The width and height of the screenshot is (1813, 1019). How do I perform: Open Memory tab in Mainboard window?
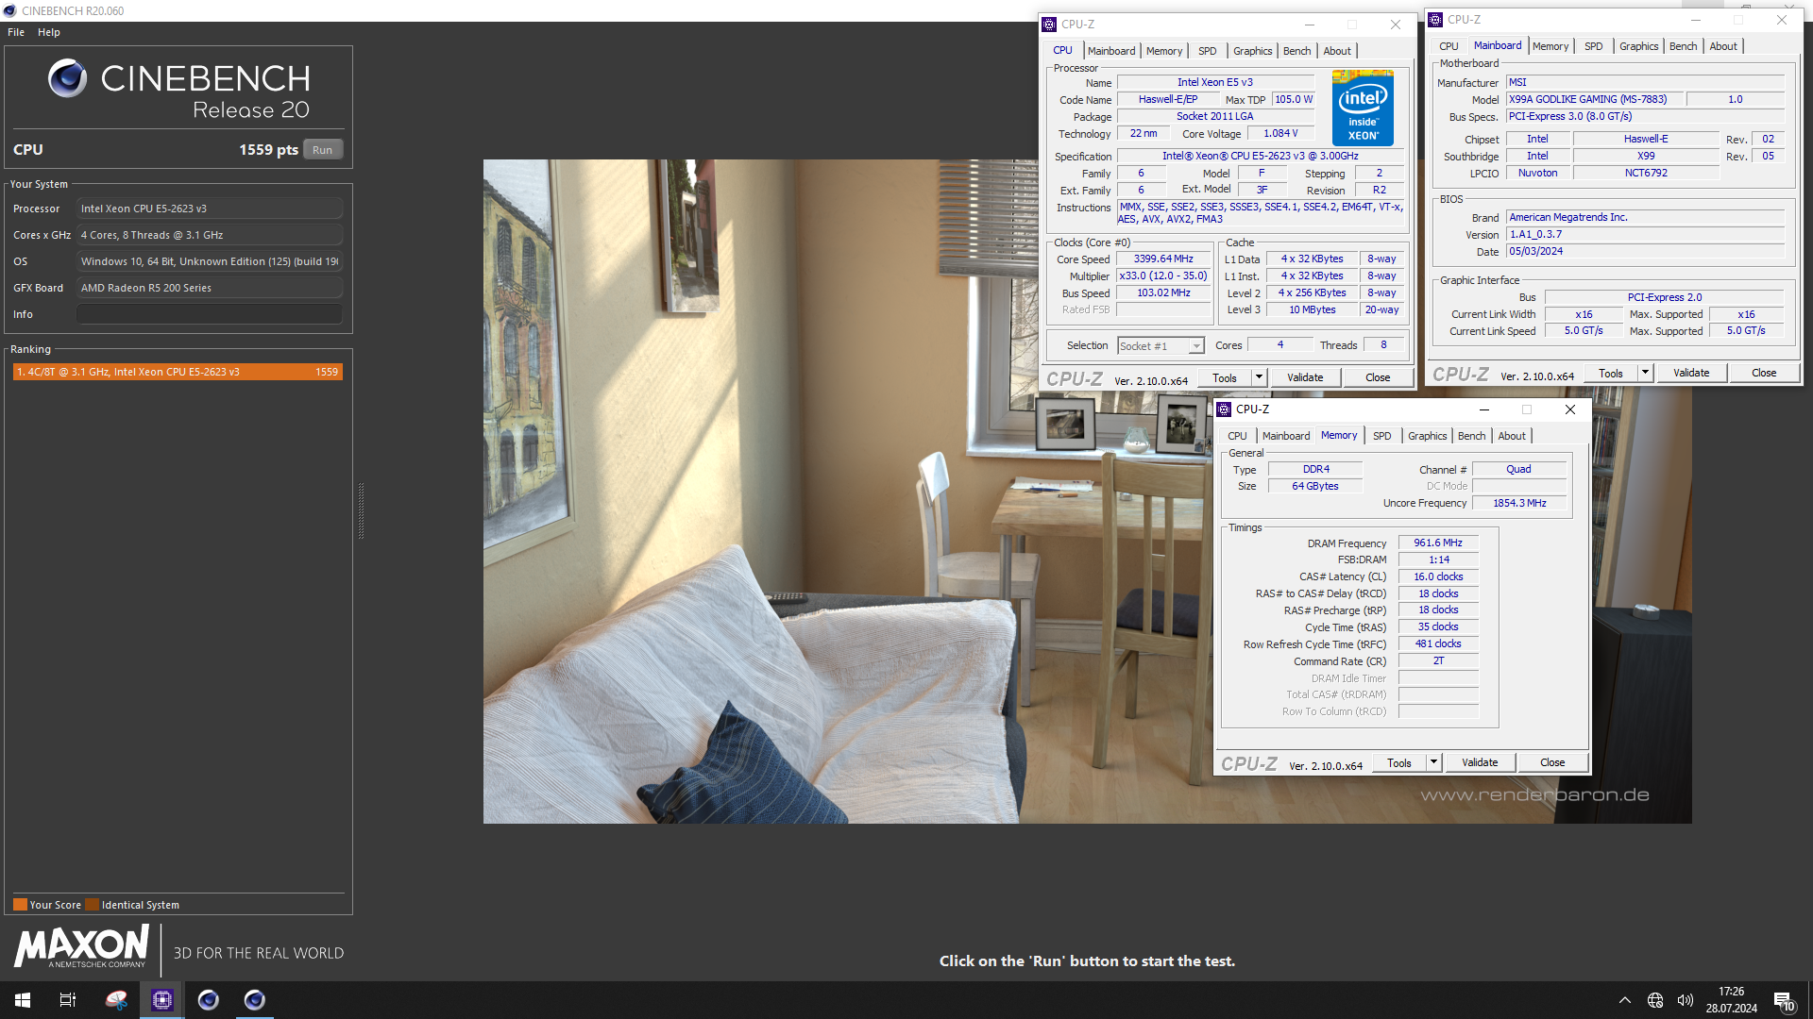click(x=1550, y=46)
